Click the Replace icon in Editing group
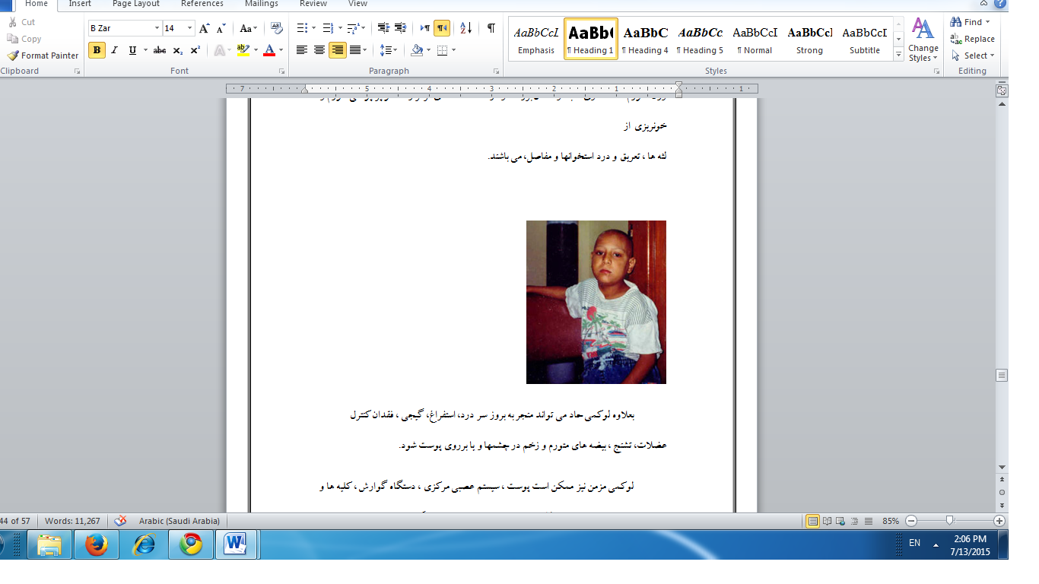Image resolution: width=1039 pixels, height=584 pixels. (x=956, y=39)
